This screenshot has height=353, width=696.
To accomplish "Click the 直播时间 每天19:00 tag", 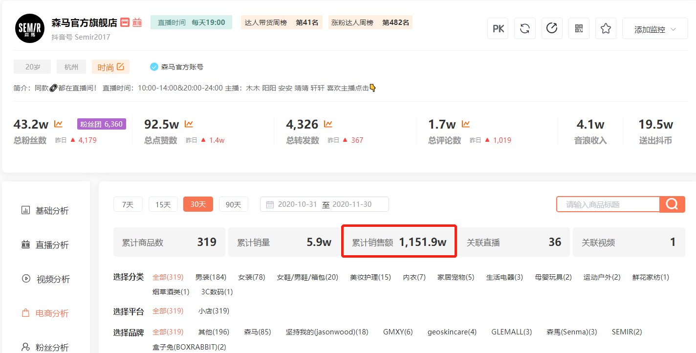I will (x=191, y=22).
